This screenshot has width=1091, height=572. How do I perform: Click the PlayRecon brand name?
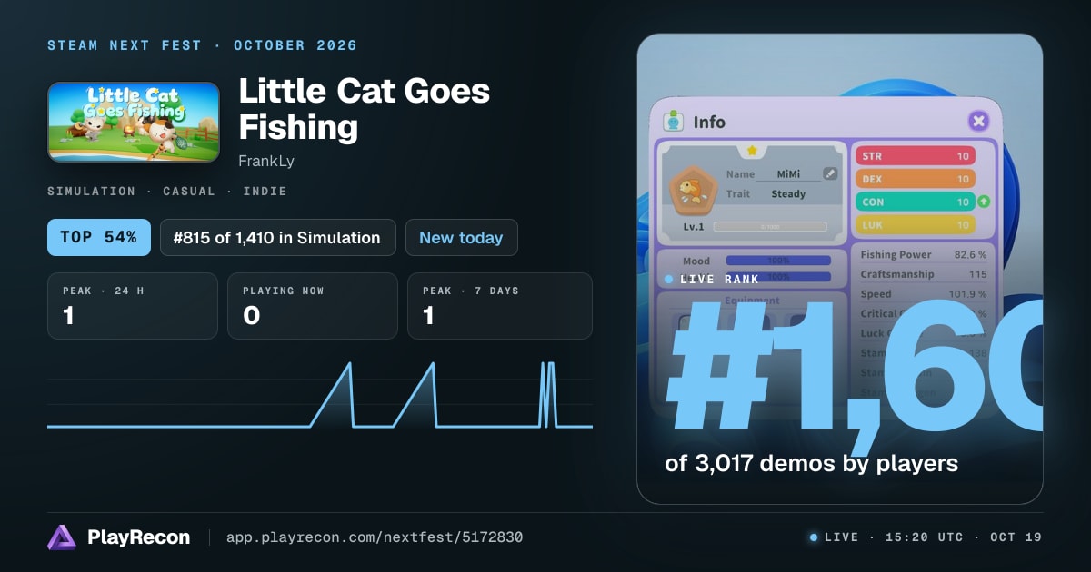tap(138, 537)
